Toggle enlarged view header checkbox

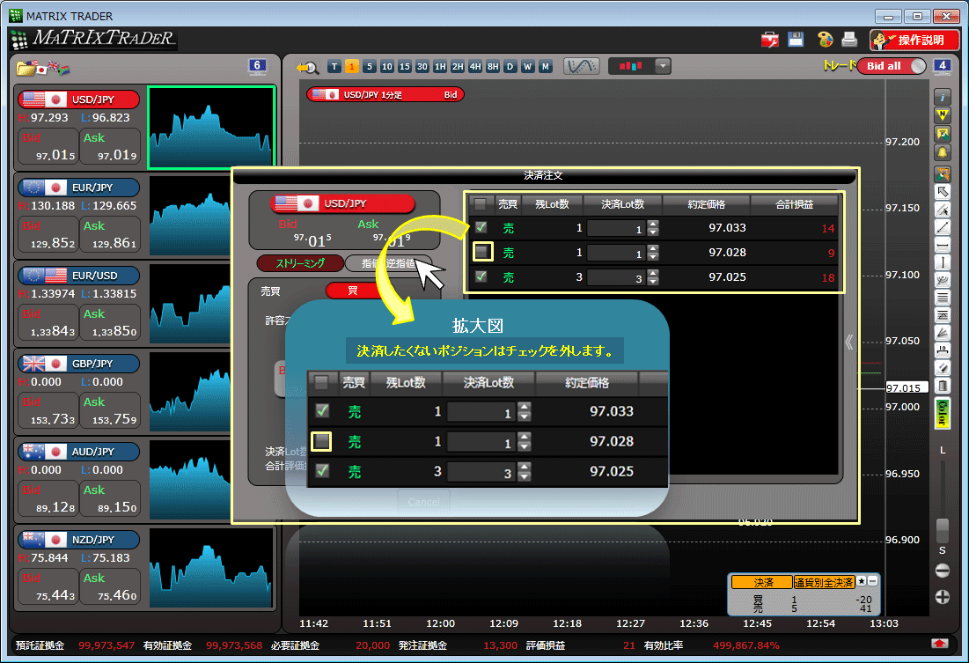point(321,382)
